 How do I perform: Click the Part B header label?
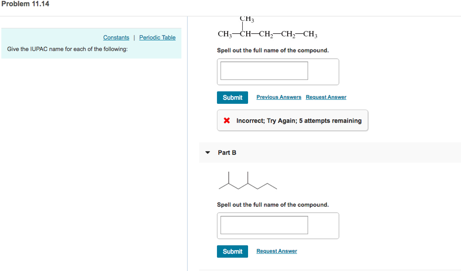(x=226, y=152)
